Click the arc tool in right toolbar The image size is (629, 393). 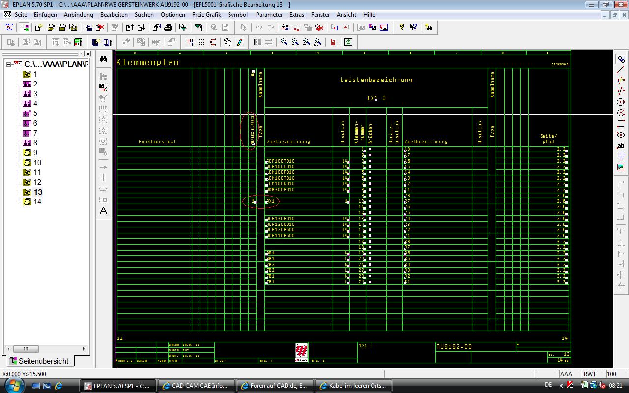click(621, 113)
